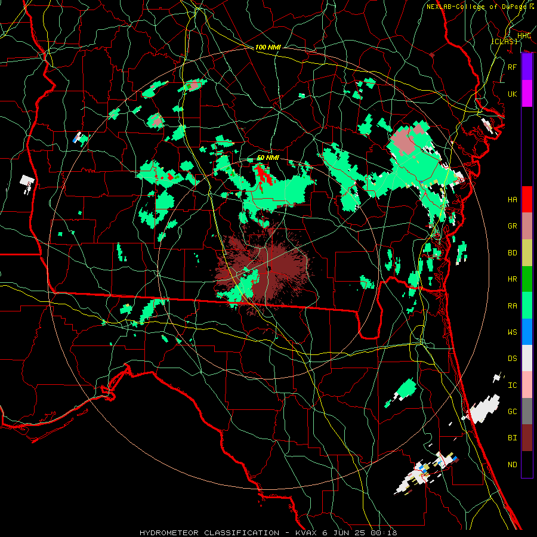
Task: Click the light pink IC legend swatch
Action: pos(527,385)
